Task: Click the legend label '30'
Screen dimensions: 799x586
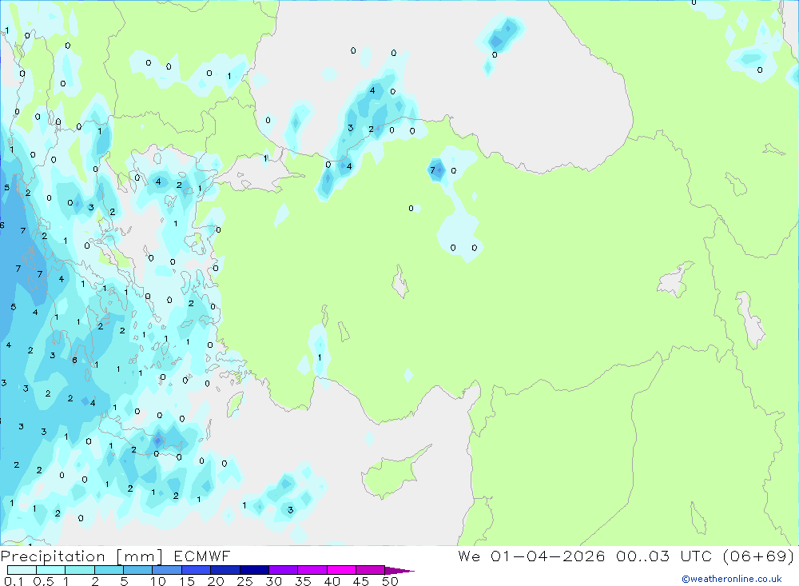Action: point(273,581)
